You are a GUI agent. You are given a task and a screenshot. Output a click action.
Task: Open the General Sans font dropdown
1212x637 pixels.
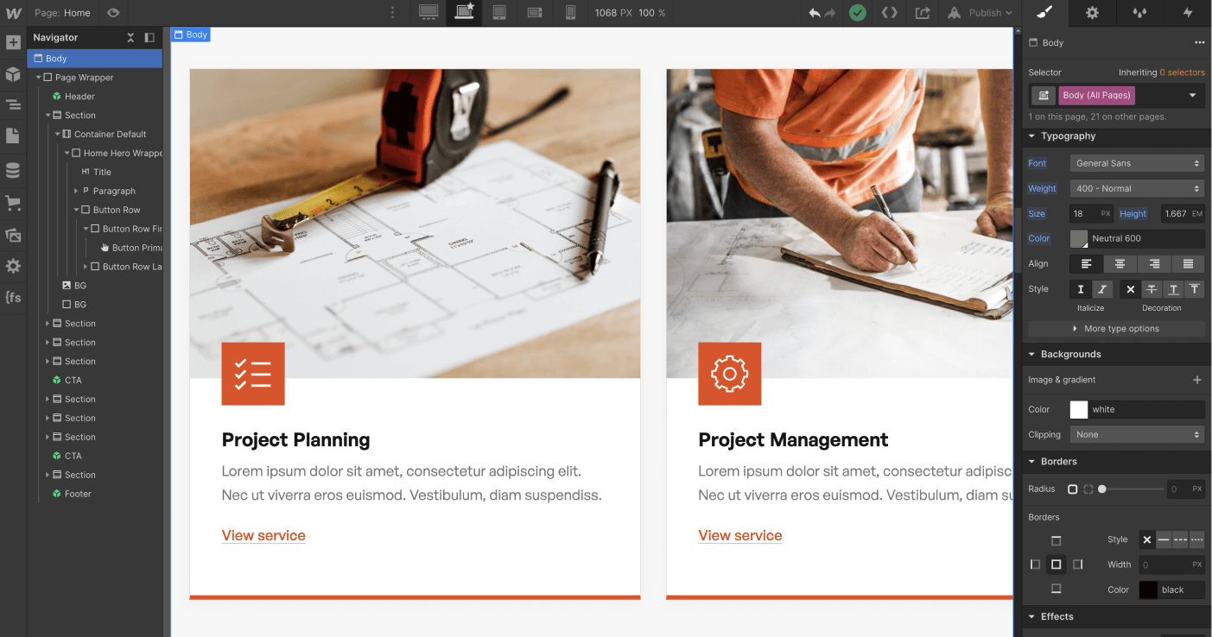[1136, 162]
